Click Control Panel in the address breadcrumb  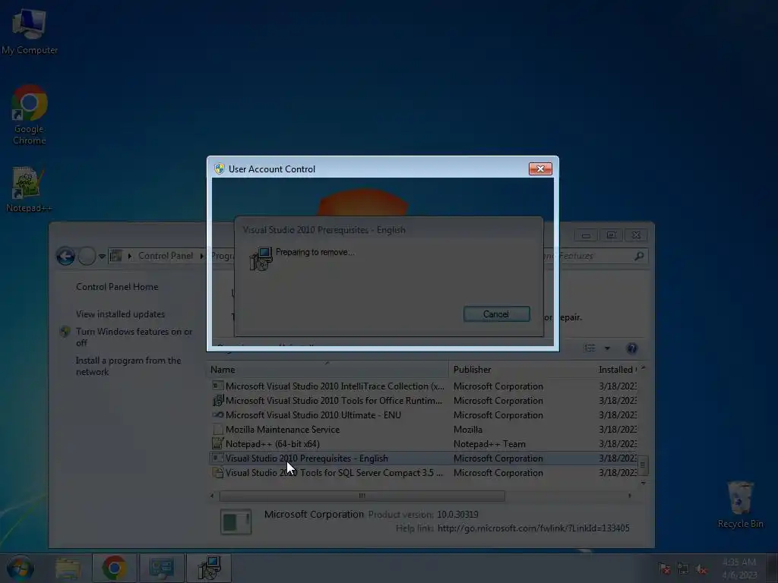[x=165, y=256]
